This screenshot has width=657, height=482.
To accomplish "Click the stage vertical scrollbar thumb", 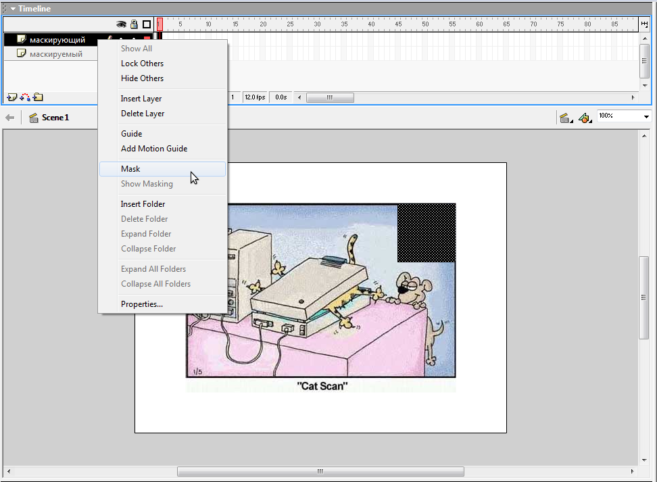I will pos(644,297).
